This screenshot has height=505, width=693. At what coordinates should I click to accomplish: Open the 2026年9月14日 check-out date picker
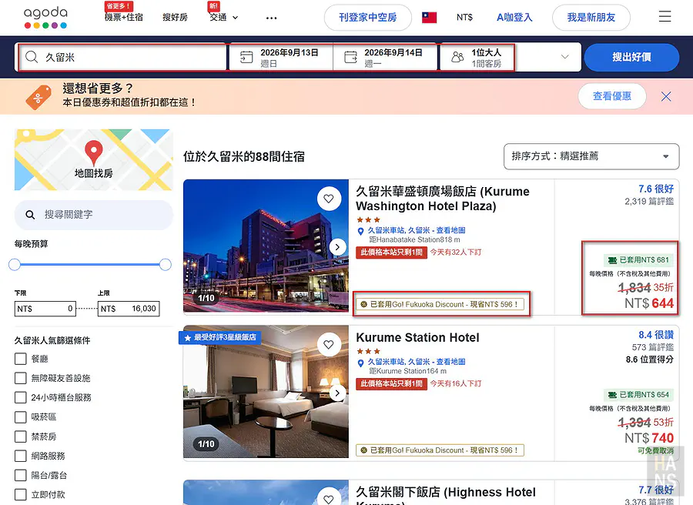click(385, 57)
